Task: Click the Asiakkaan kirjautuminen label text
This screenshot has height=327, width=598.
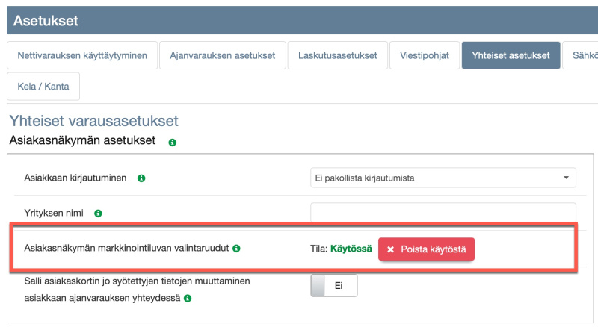Action: 75,178
